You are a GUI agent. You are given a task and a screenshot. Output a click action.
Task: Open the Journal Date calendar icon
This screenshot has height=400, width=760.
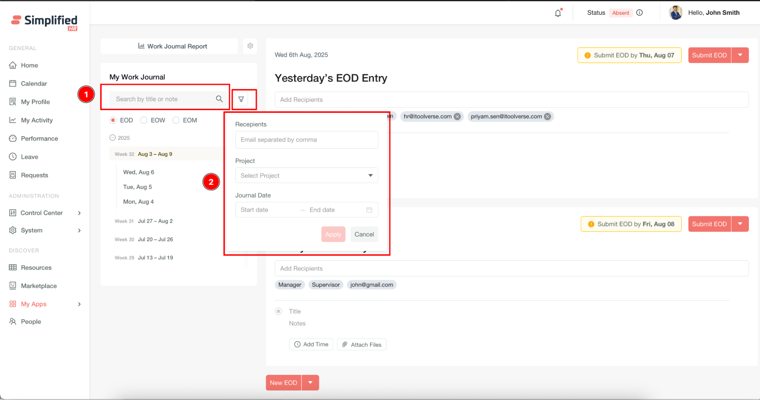(x=369, y=210)
